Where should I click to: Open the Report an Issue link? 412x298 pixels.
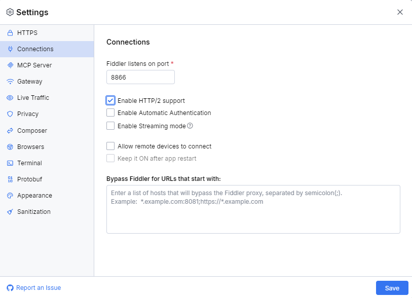33,287
